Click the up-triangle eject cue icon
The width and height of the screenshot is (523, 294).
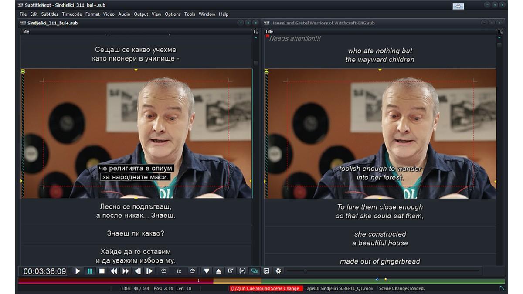[218, 271]
